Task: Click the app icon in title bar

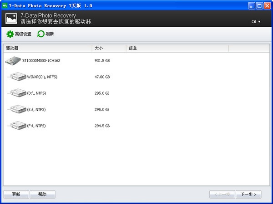Action: tap(5, 5)
